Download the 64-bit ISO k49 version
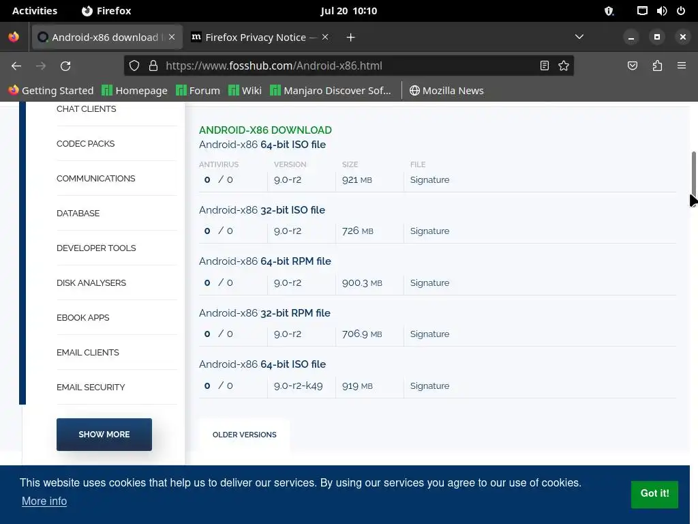The height and width of the screenshot is (524, 698). point(262,364)
